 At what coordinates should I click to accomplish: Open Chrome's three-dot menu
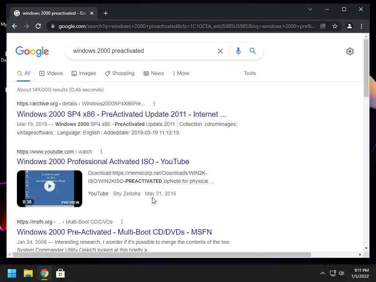point(361,26)
